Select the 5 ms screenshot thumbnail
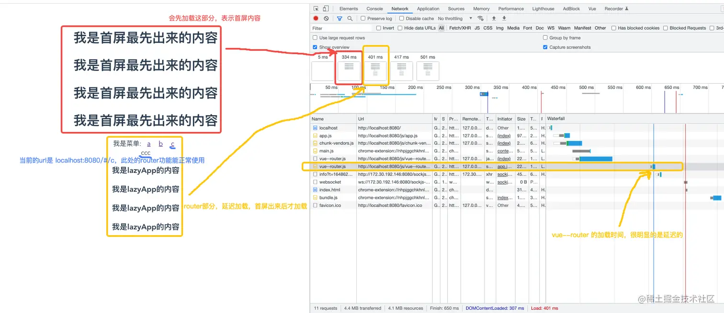Viewport: 724px width, 313px height. (x=324, y=72)
